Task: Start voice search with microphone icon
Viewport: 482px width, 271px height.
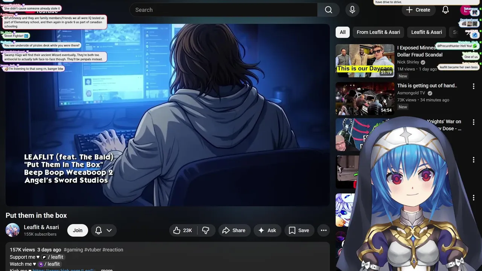Action: pos(352,10)
